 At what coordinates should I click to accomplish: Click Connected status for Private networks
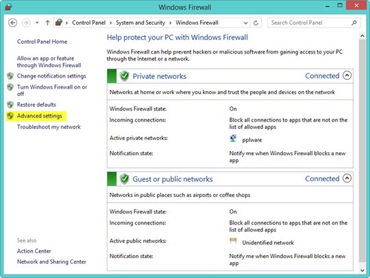tap(322, 76)
